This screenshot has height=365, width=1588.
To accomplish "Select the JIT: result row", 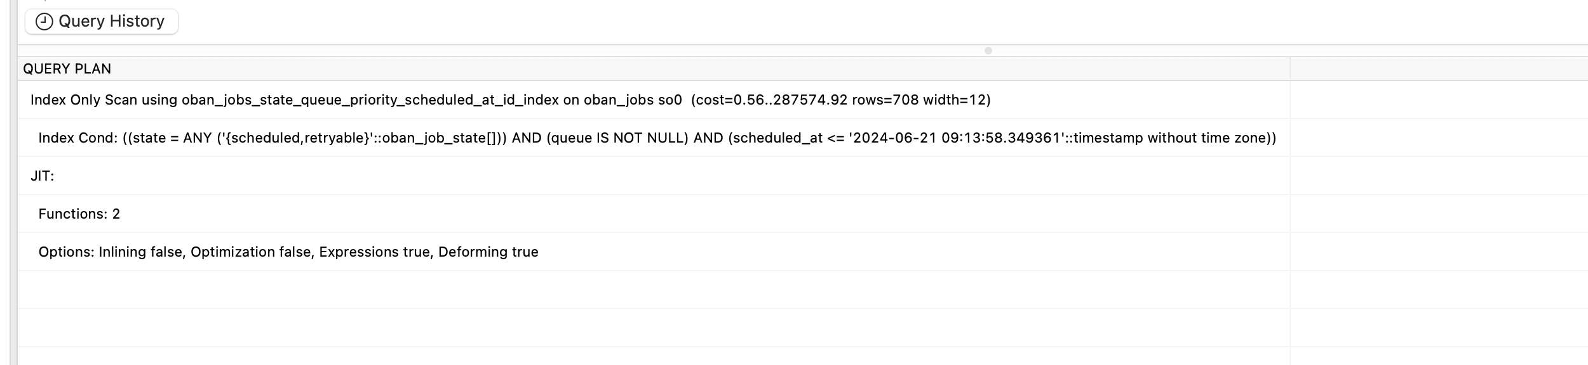I will pyautogui.click(x=654, y=176).
